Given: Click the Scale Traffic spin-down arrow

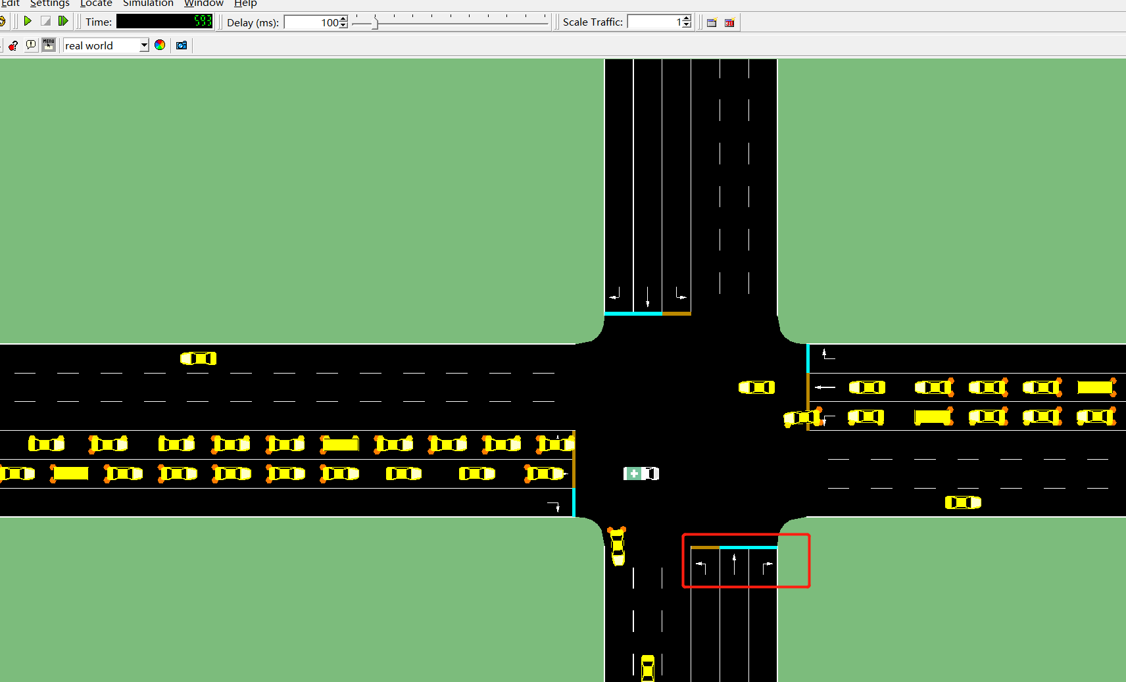Looking at the screenshot, I should (x=686, y=25).
